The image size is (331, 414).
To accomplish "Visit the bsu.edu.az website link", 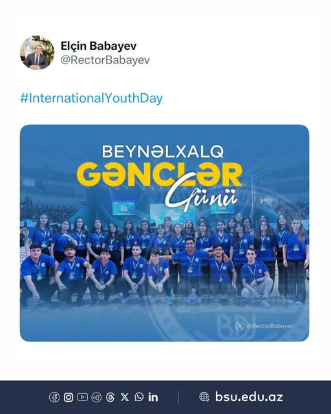I will (249, 397).
